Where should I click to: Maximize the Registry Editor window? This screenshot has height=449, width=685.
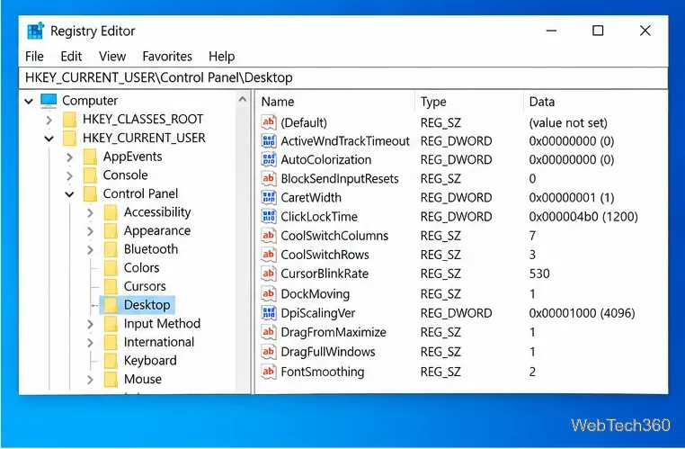598,31
